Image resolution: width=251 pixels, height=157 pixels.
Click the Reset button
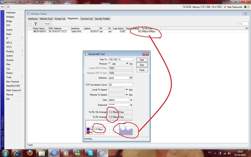pyautogui.click(x=45, y=24)
